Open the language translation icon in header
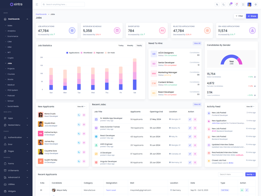The image size is (261, 196). pos(217,5)
